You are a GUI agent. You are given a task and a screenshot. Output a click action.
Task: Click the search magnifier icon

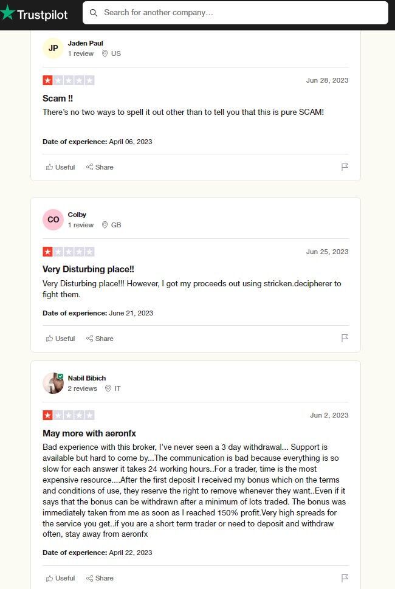coord(94,13)
